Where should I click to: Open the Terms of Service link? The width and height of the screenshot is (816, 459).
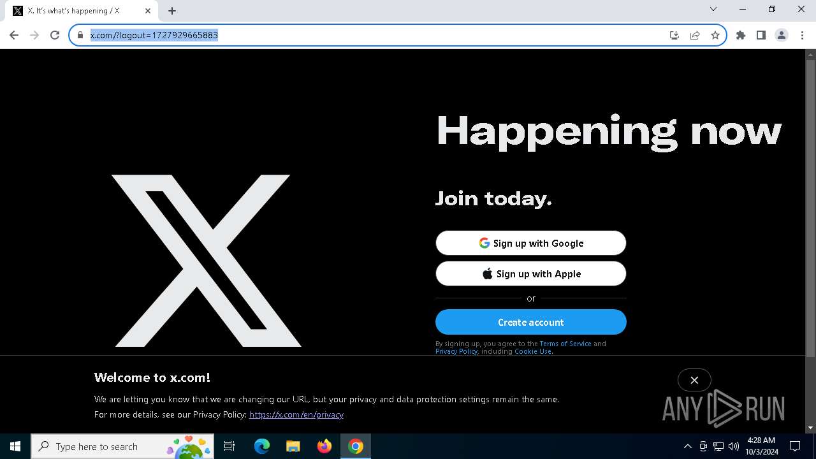[565, 344]
